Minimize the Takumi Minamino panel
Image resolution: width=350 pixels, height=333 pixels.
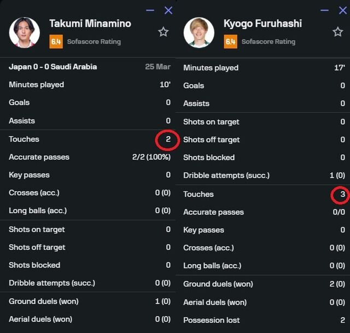(150, 10)
